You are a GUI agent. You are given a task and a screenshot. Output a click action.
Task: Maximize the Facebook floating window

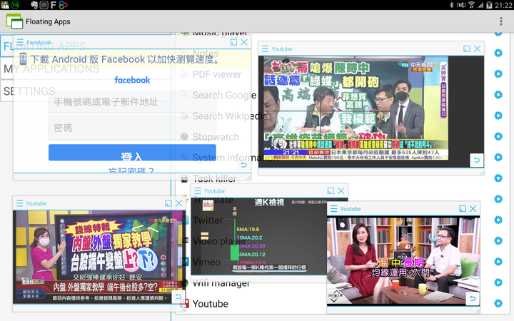pos(233,42)
